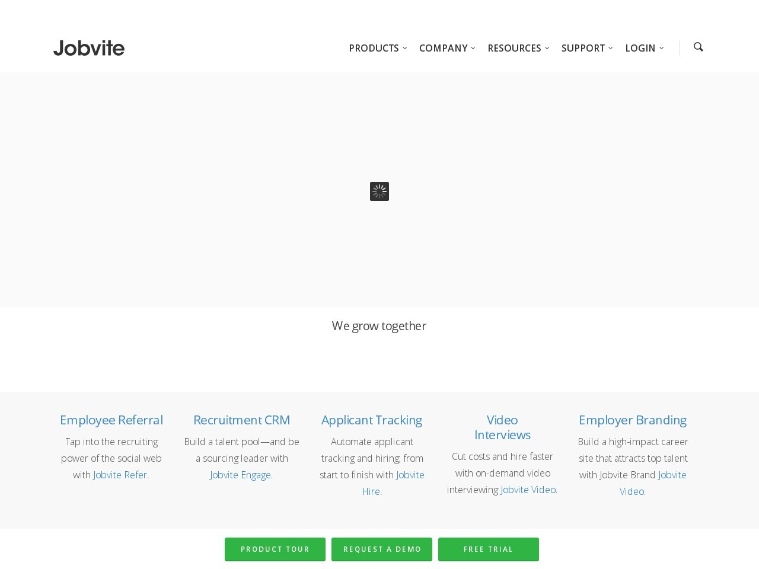The image size is (759, 569).
Task: Expand the chevron beside Resources
Action: click(x=547, y=48)
